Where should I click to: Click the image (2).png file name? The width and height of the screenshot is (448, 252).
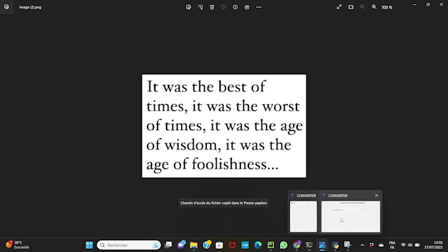click(x=30, y=7)
